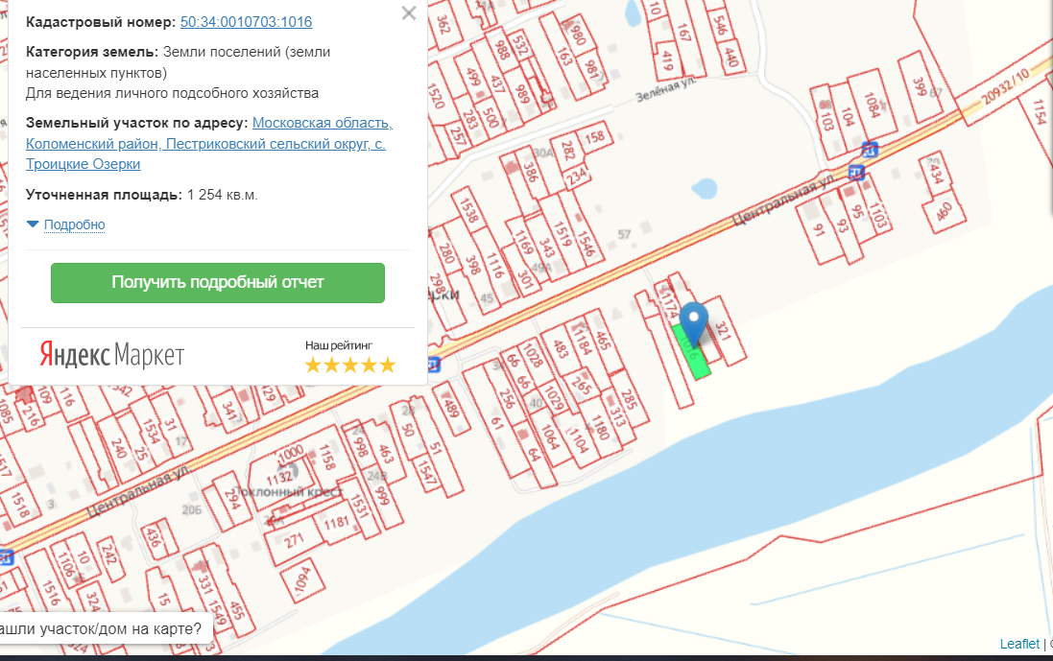This screenshot has width=1053, height=661.
Task: Click the bus stop icon near parcel 95
Action: (855, 173)
